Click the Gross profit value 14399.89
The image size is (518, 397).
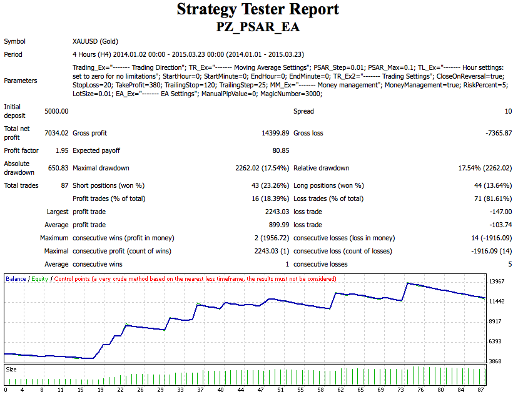click(275, 133)
